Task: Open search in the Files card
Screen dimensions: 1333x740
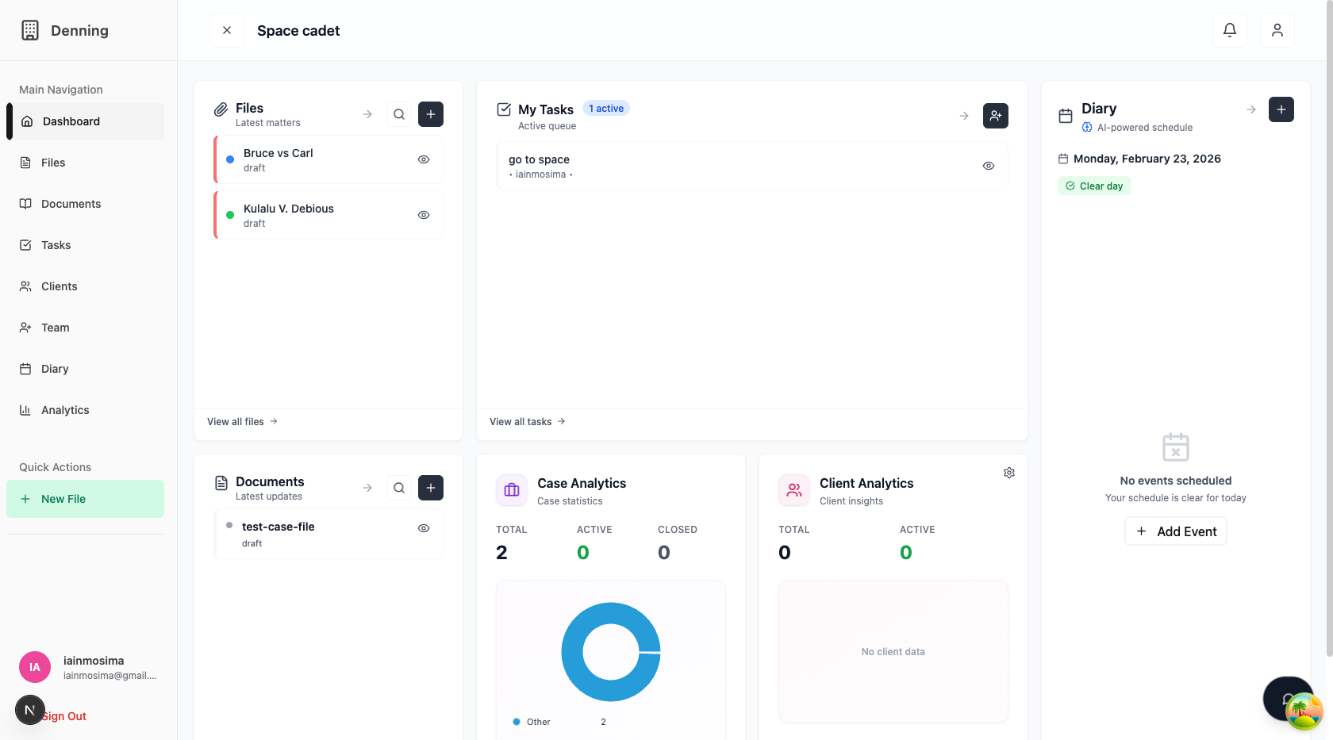Action: point(398,114)
